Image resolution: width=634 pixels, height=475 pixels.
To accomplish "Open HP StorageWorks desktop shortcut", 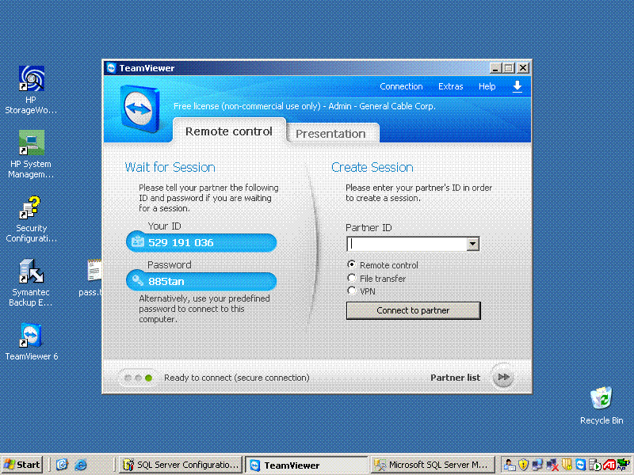I will point(32,79).
